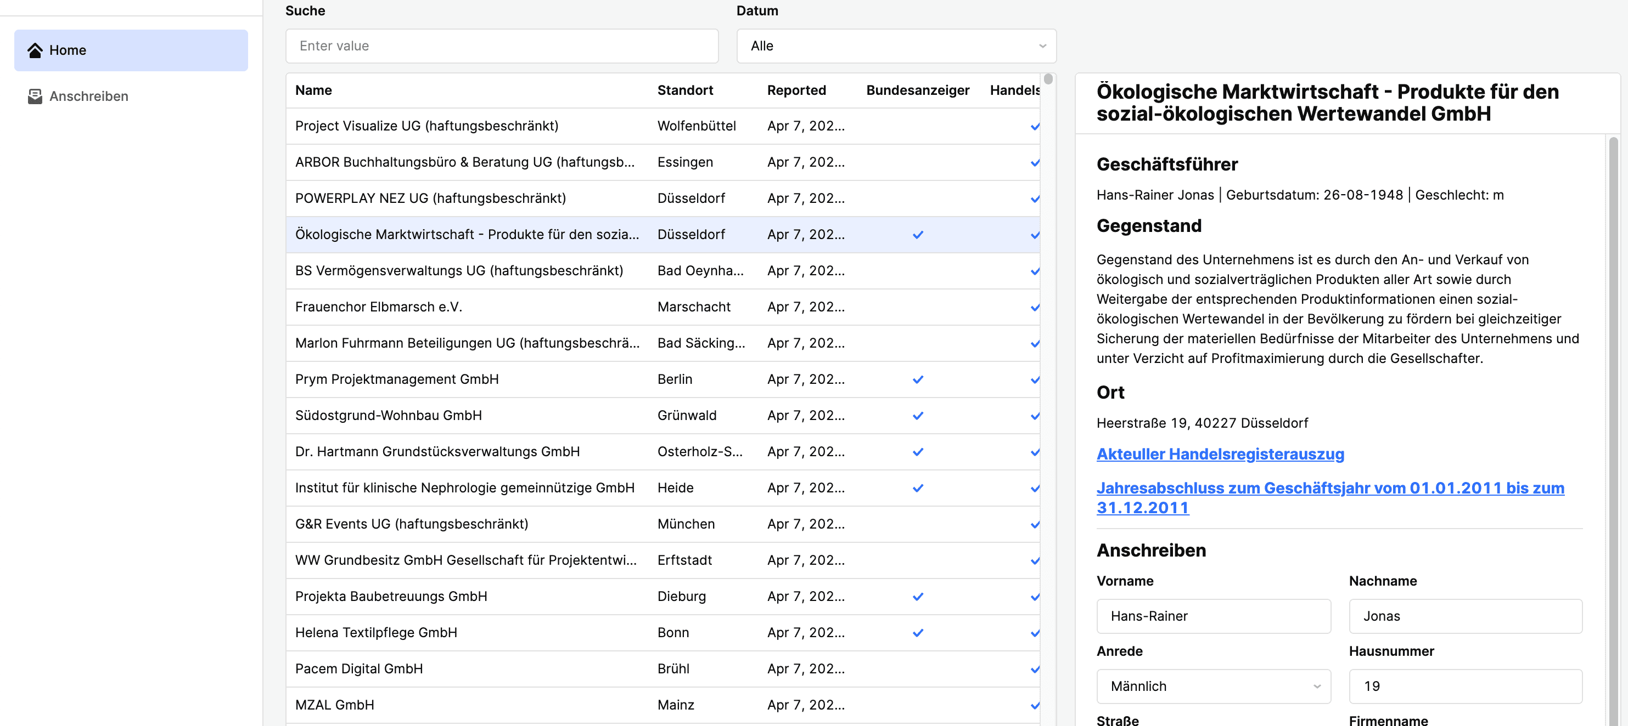Viewport: 1628px width, 726px height.
Task: Click Handelsregister checkmark for Project Visualize UG
Action: click(x=1035, y=127)
